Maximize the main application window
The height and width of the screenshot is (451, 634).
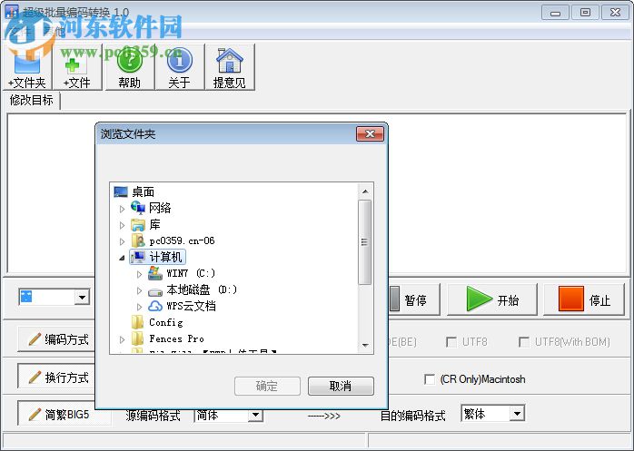coord(585,13)
